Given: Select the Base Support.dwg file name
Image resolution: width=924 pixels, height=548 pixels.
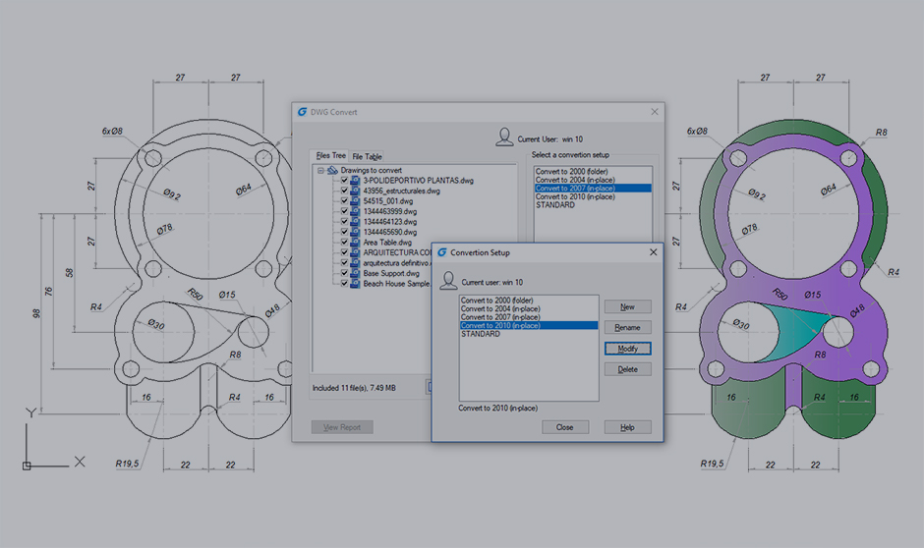Looking at the screenshot, I should coord(391,273).
